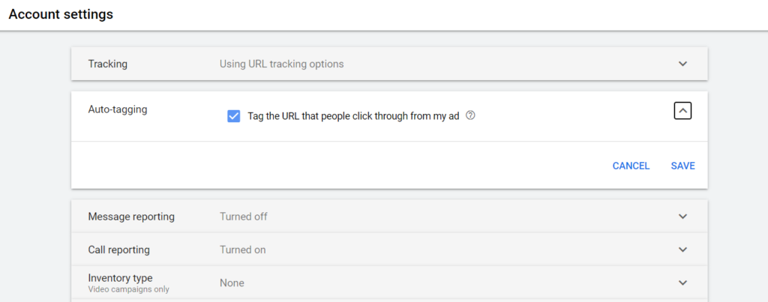Click the Tracking row label
Image resolution: width=768 pixels, height=302 pixels.
(107, 64)
